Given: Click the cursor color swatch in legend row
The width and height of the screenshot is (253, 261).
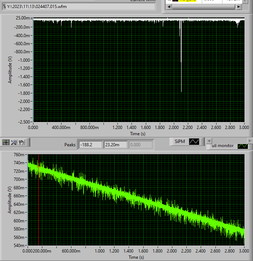Looking at the screenshot, I should (x=175, y=0).
